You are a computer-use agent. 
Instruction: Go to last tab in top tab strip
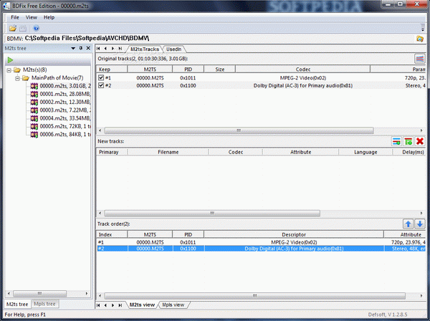tap(120, 49)
